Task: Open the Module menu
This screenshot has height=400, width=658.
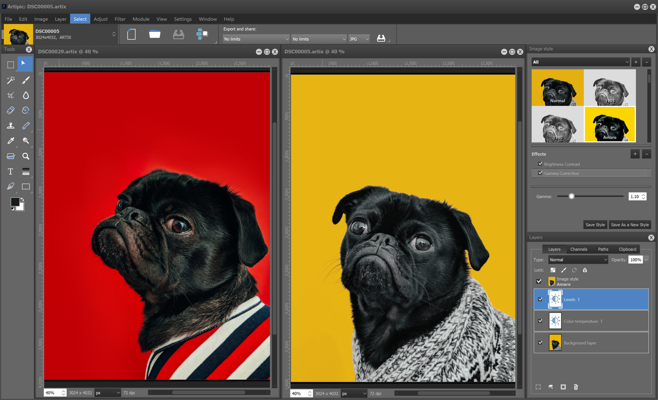Action: pos(141,19)
